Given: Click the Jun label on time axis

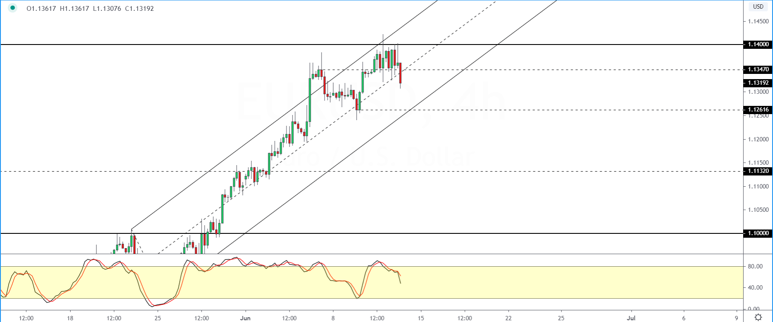Looking at the screenshot, I should click(245, 318).
